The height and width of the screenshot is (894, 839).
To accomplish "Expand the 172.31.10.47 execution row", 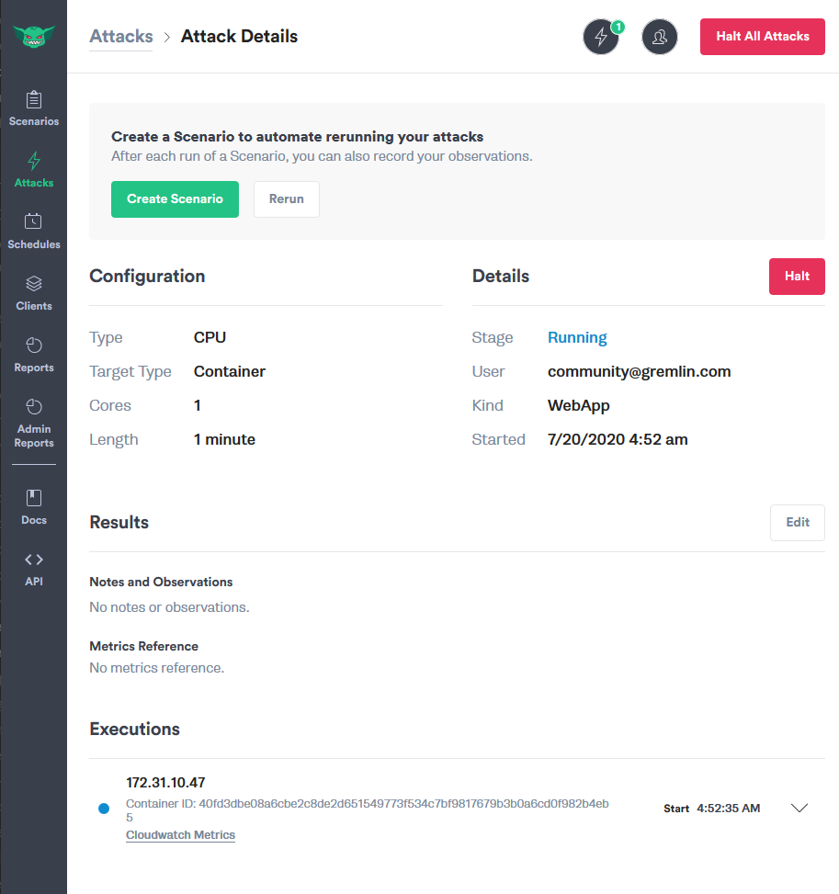I will [799, 808].
